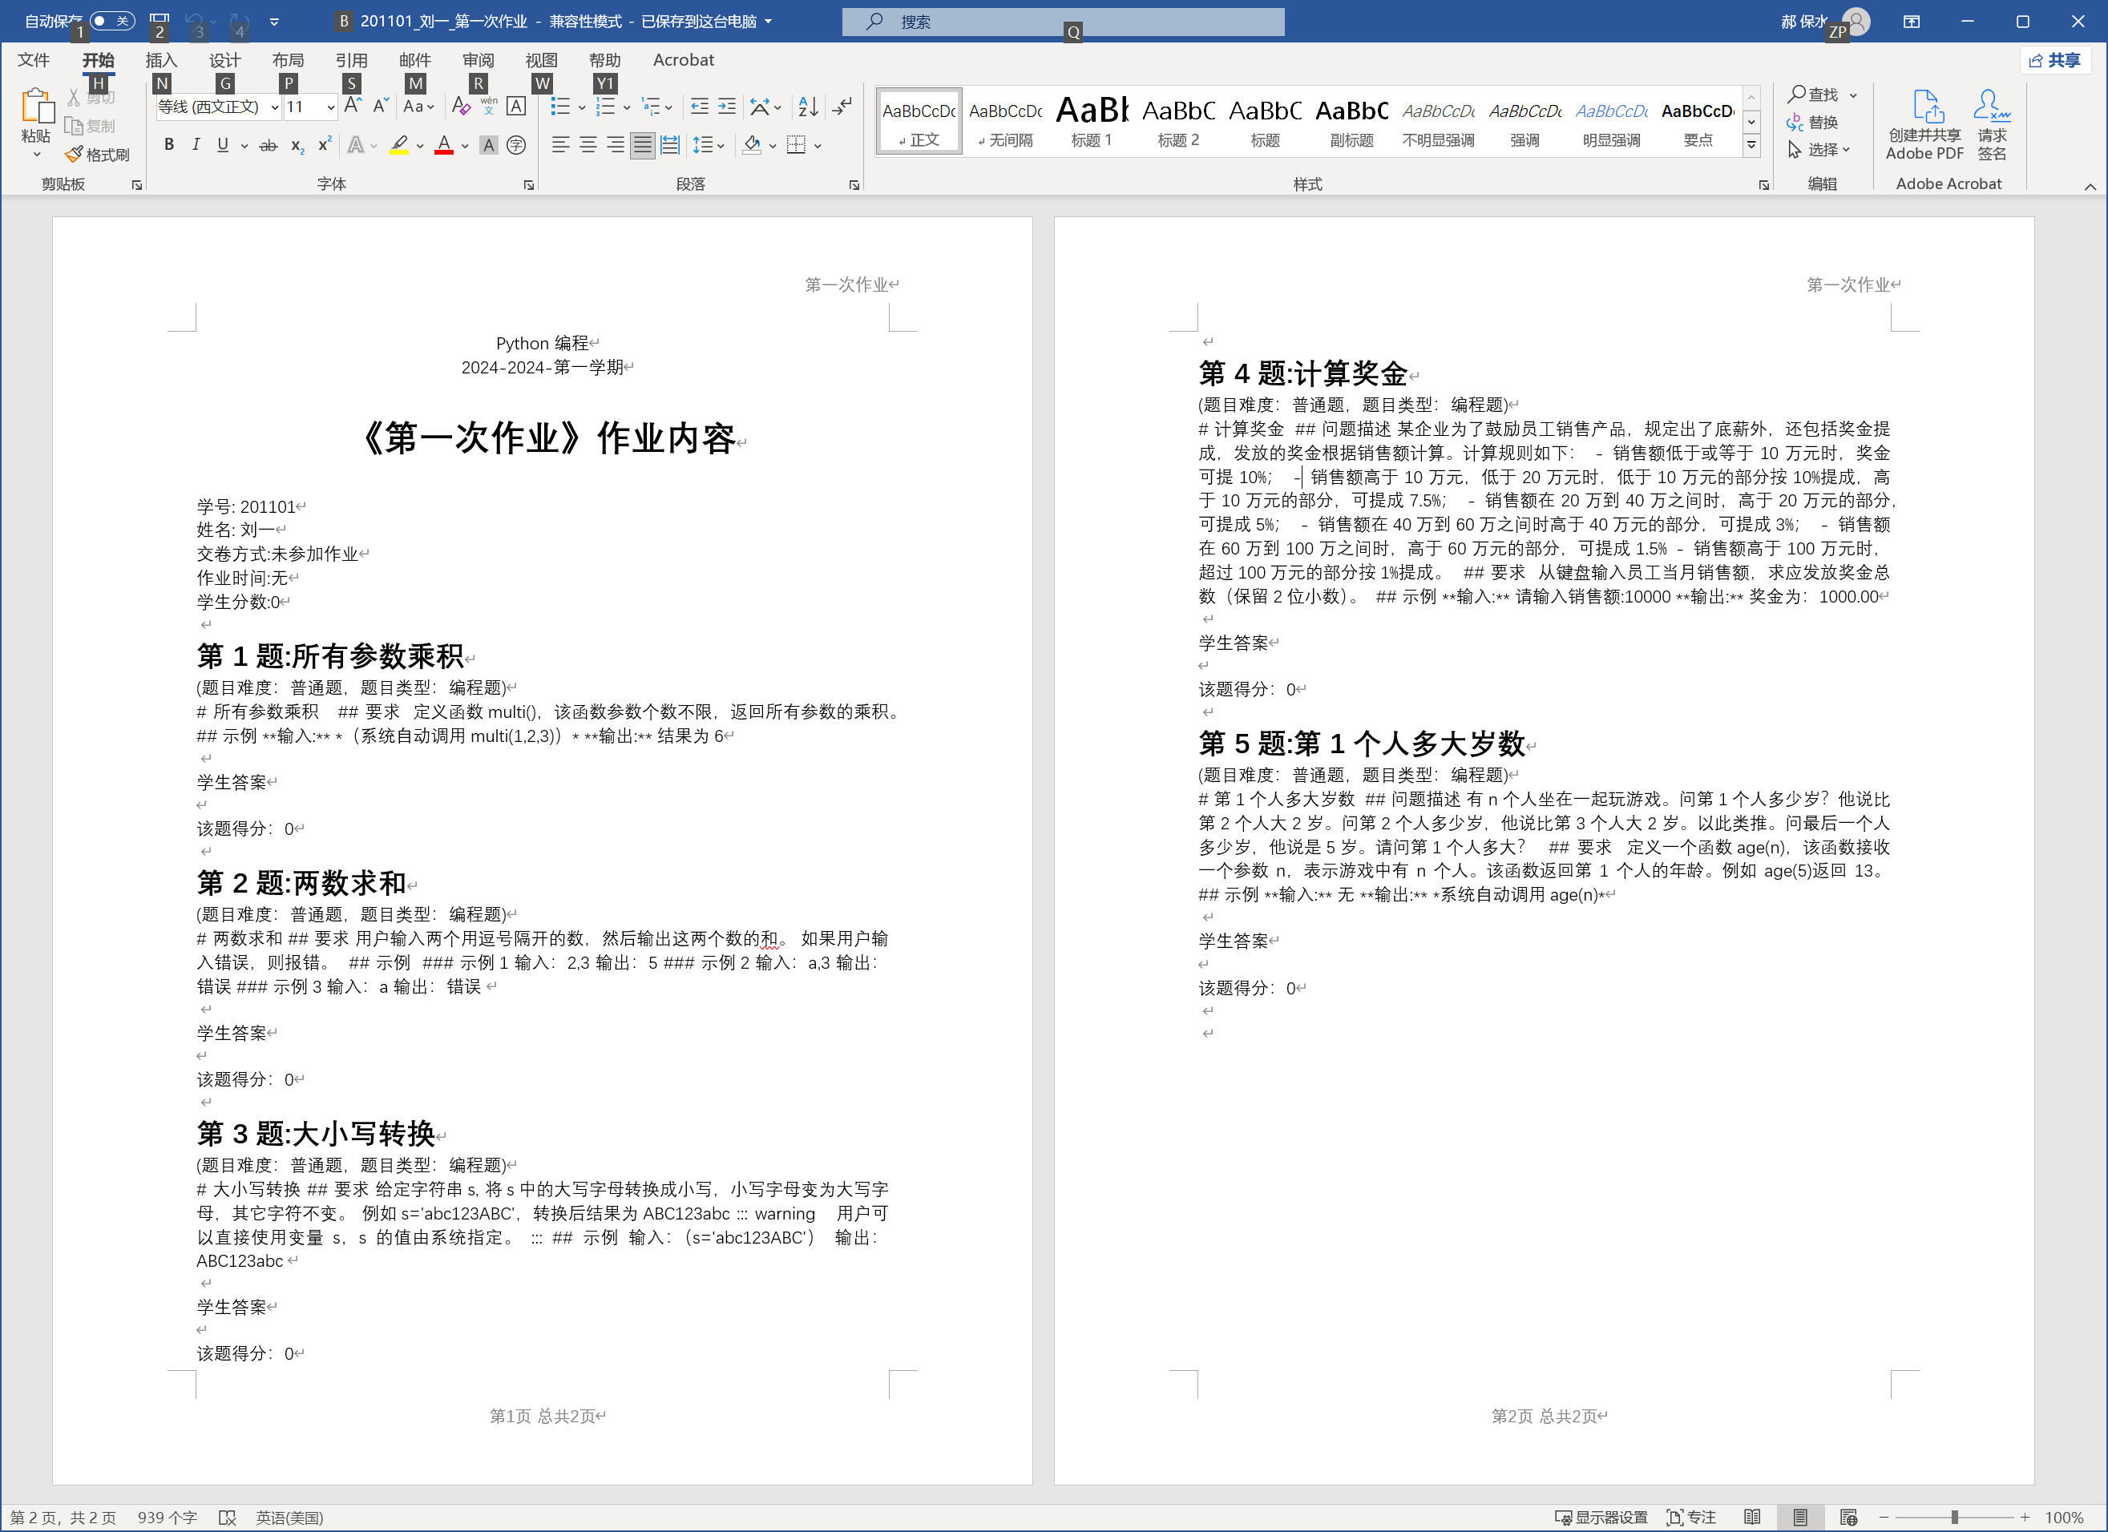Toggle Focus mode in status bar
The image size is (2108, 1532).
(x=1693, y=1517)
